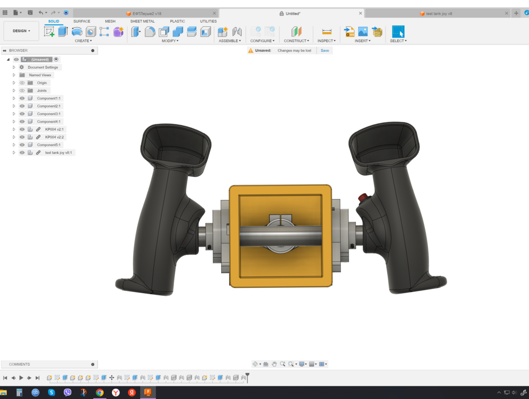Switch to the Untitled document tab
Viewport: 529px width, 399px height.
(x=294, y=13)
